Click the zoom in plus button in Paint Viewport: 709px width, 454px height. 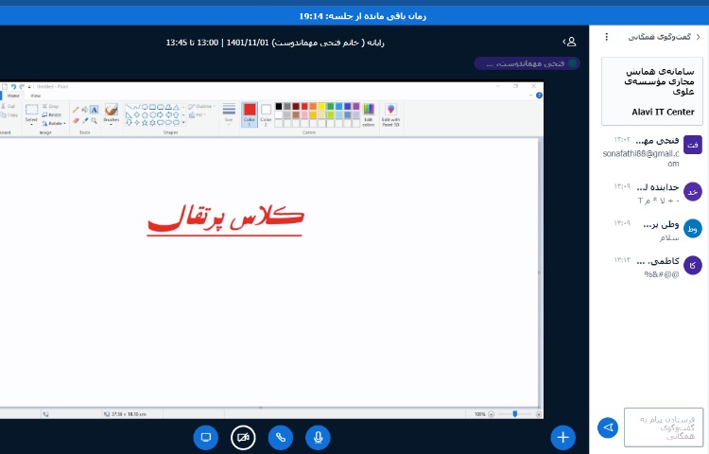pos(539,414)
